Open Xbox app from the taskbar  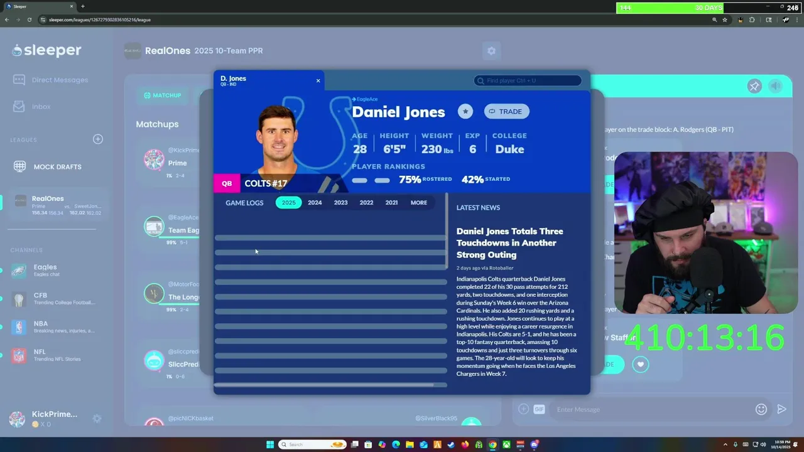[506, 444]
